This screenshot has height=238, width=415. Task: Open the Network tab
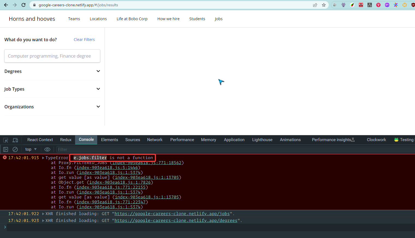[155, 140]
